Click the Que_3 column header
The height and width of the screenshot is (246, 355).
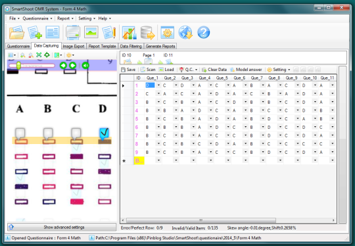tap(187, 78)
